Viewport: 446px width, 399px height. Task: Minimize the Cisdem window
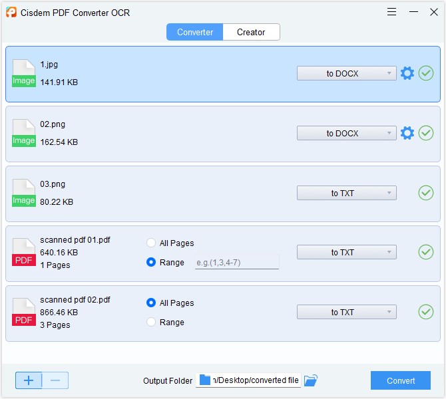413,12
